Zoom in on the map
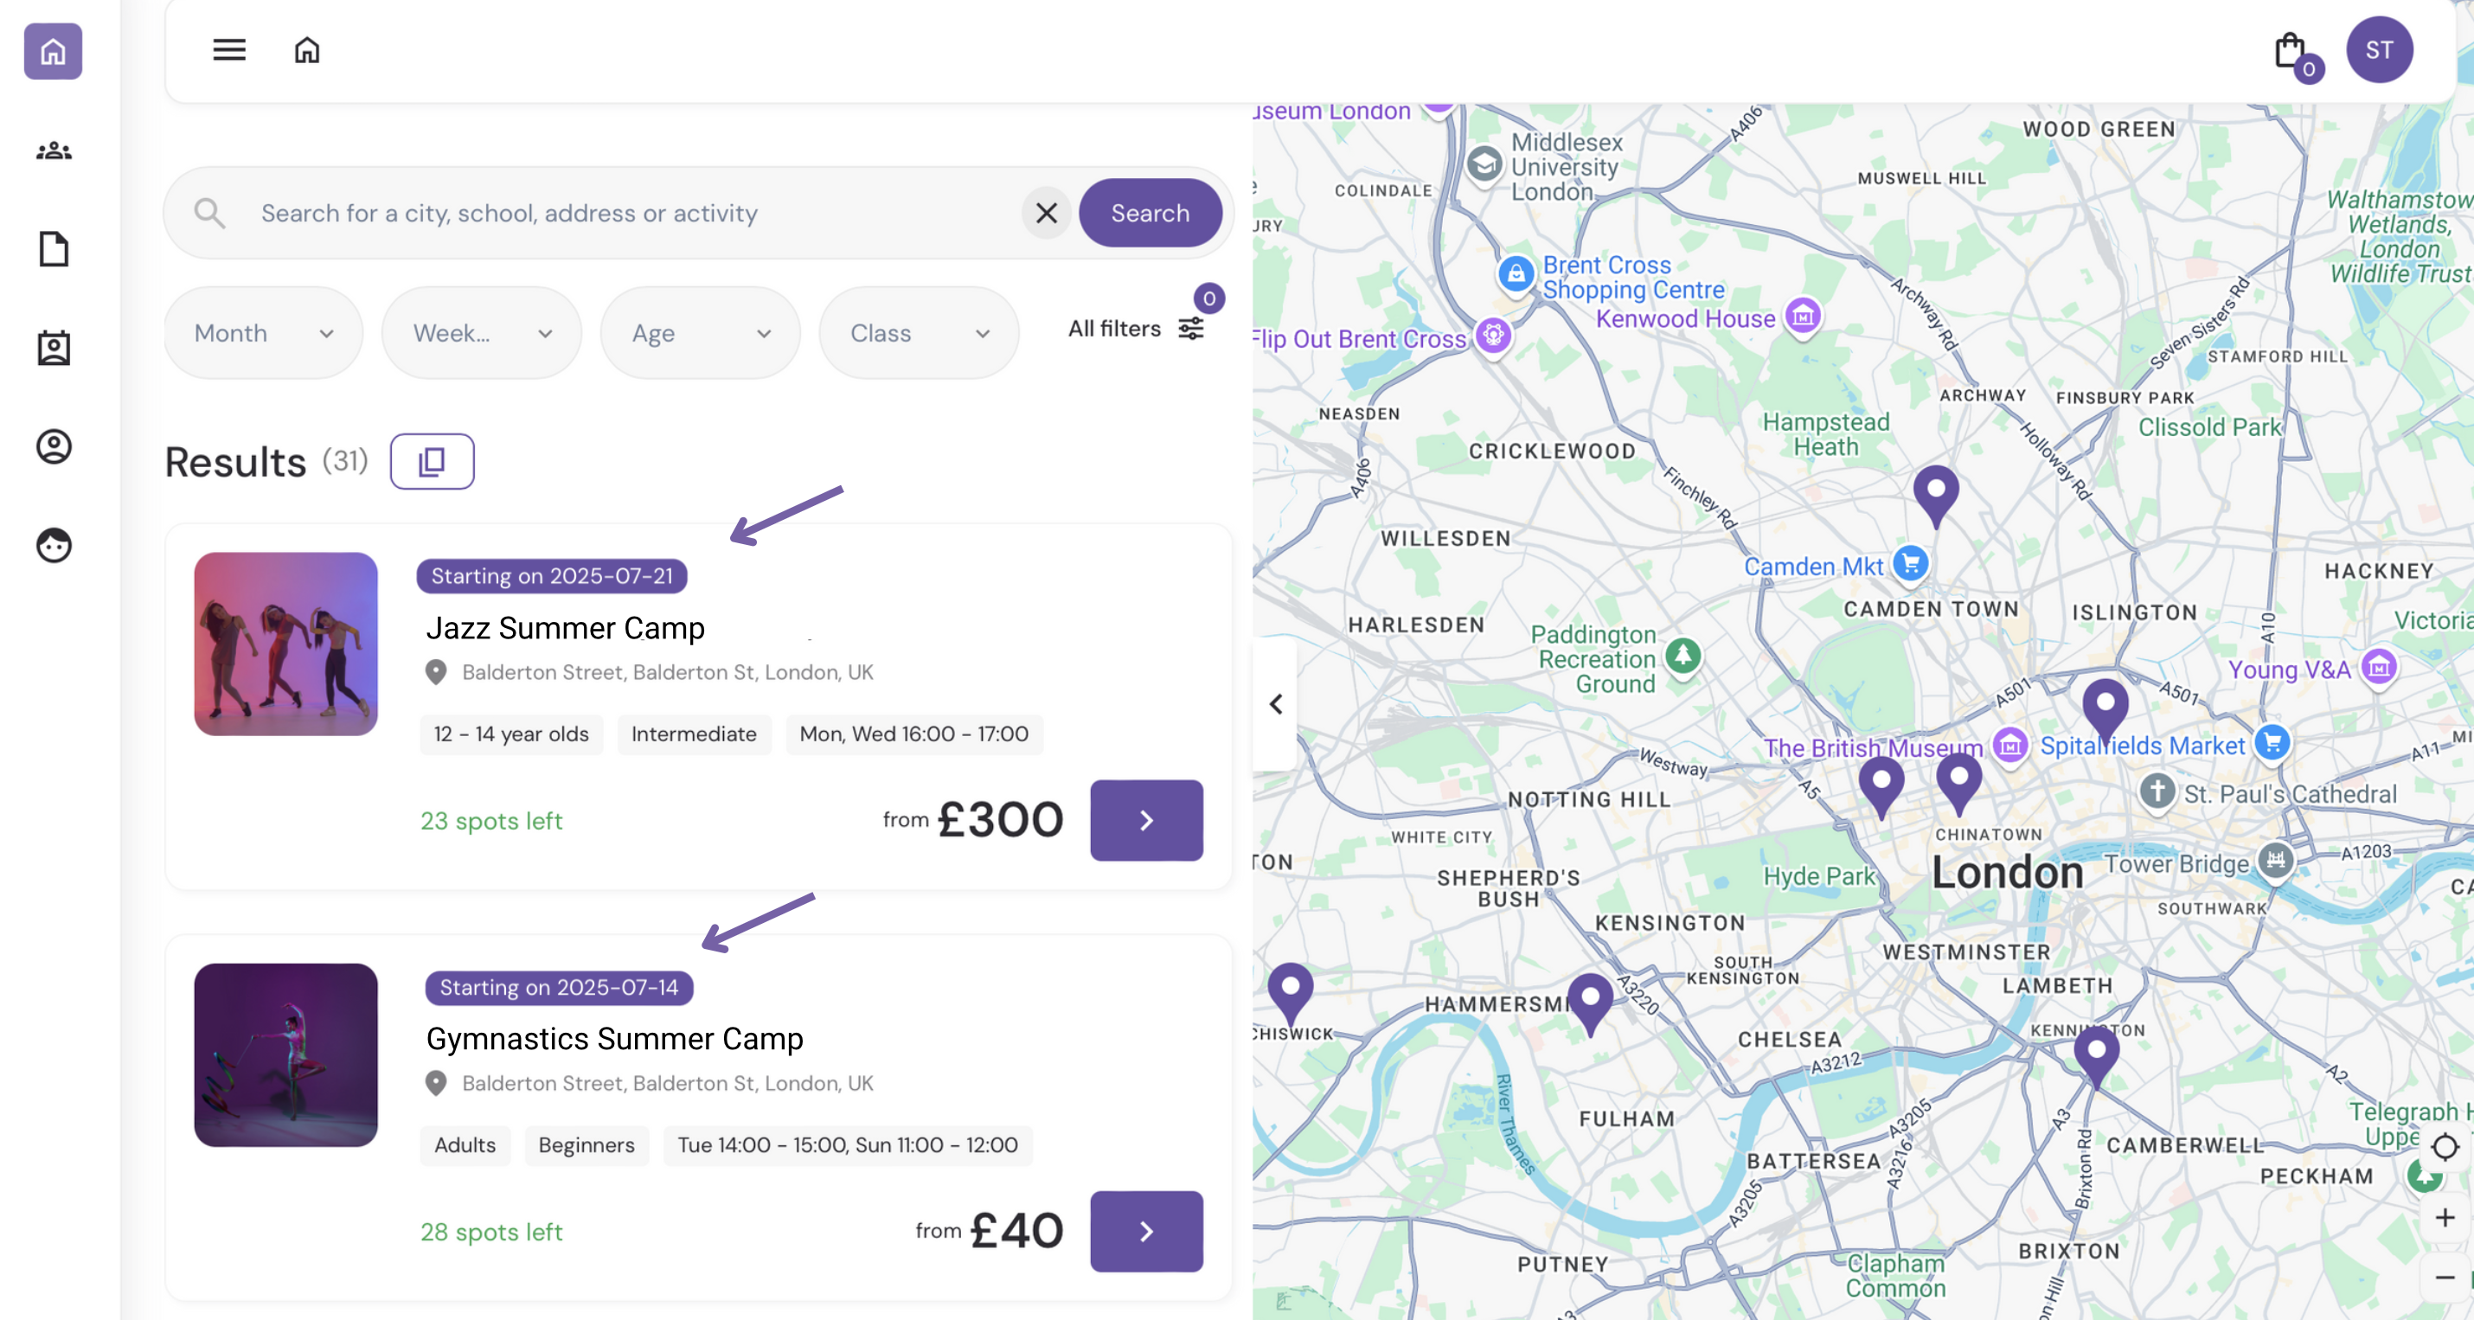The width and height of the screenshot is (2474, 1320). [2445, 1218]
